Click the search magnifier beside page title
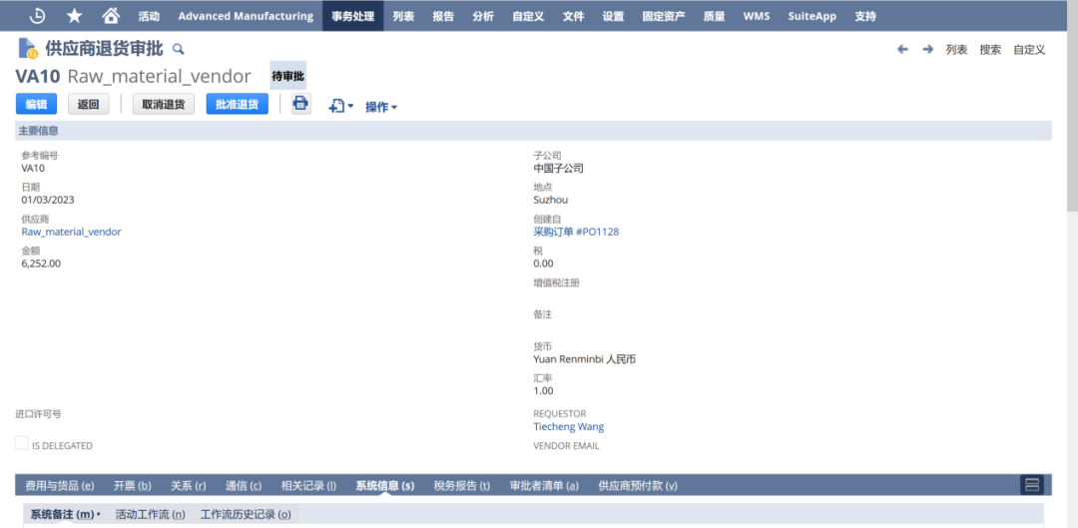Viewport: 1078px width, 528px height. [178, 49]
